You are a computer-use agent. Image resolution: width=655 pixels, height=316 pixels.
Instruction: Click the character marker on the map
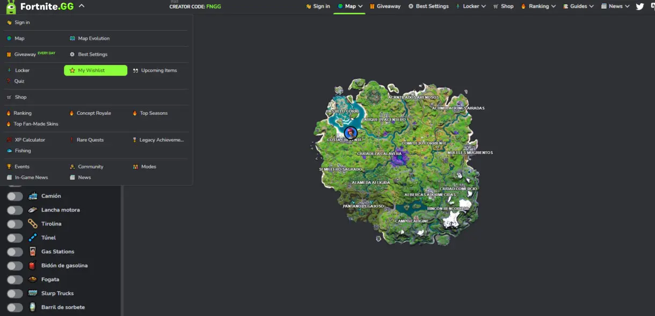(x=351, y=132)
